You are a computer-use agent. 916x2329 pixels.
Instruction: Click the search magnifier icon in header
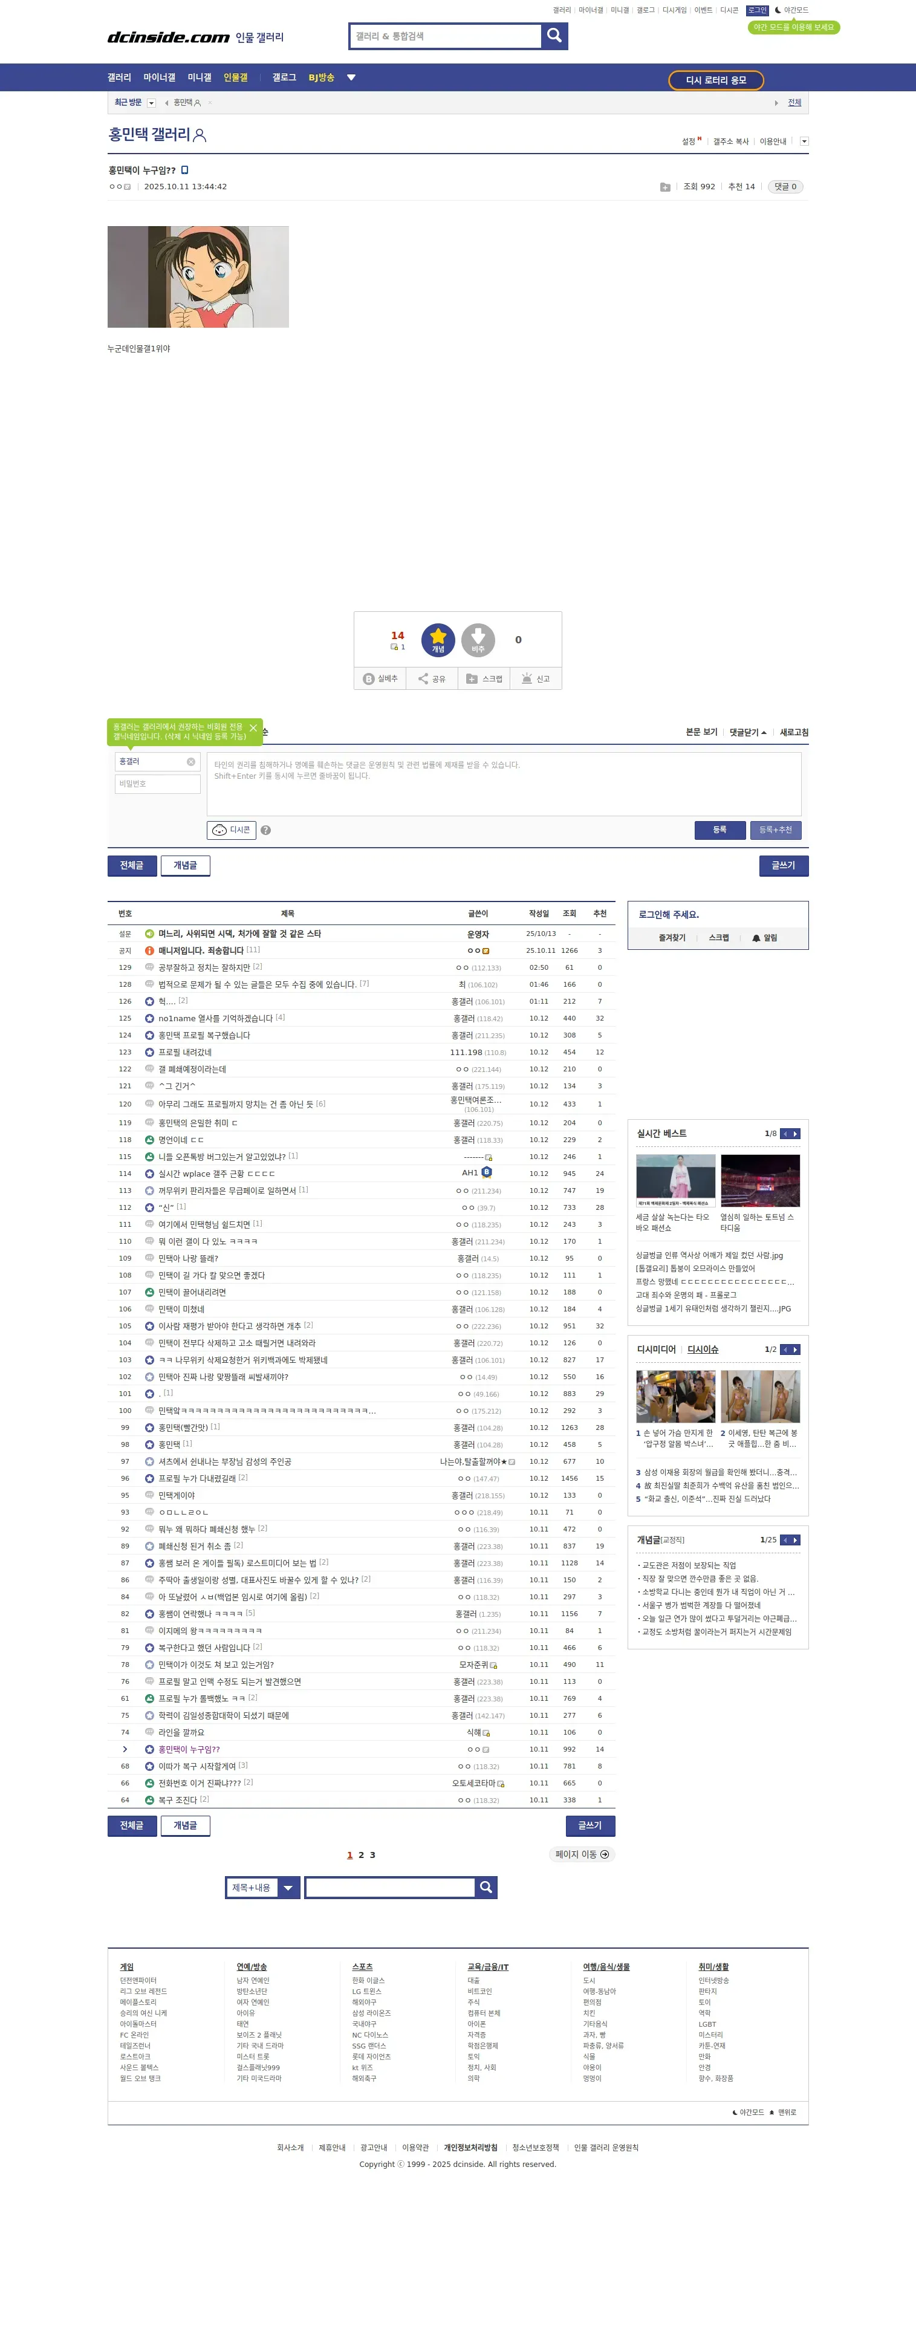(x=554, y=35)
